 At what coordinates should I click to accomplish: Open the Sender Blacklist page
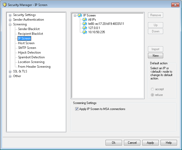[x=28, y=29]
